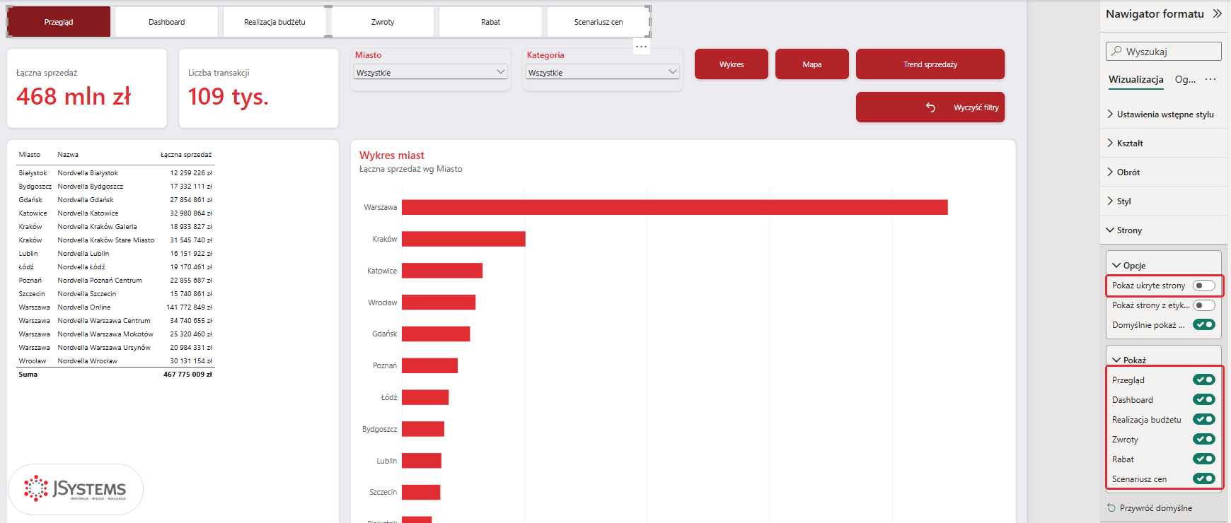Image resolution: width=1231 pixels, height=523 pixels.
Task: Open the Realizacja budżetu page tab
Action: (x=274, y=22)
